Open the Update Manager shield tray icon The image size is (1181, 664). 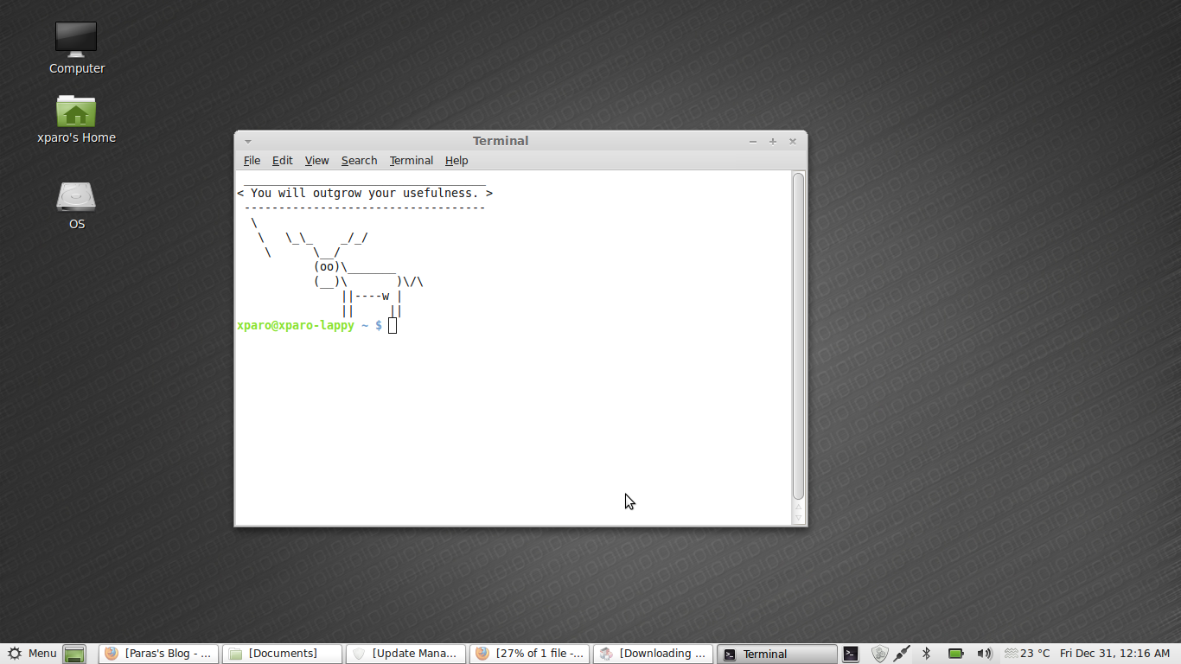coord(879,654)
